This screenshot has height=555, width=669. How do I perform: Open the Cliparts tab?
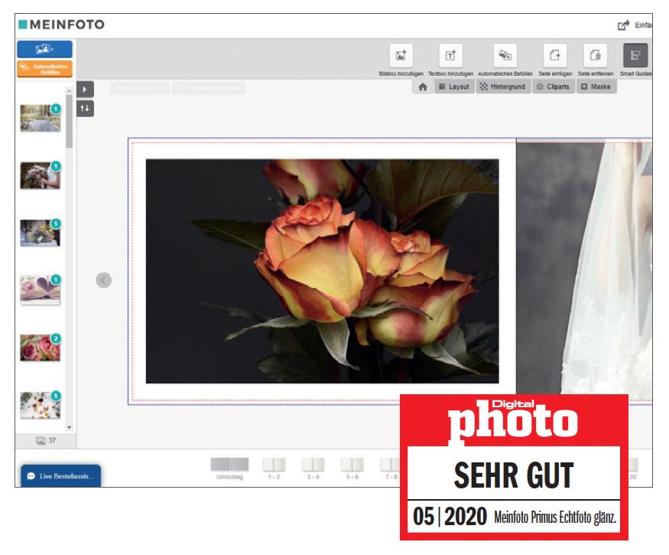pos(554,87)
